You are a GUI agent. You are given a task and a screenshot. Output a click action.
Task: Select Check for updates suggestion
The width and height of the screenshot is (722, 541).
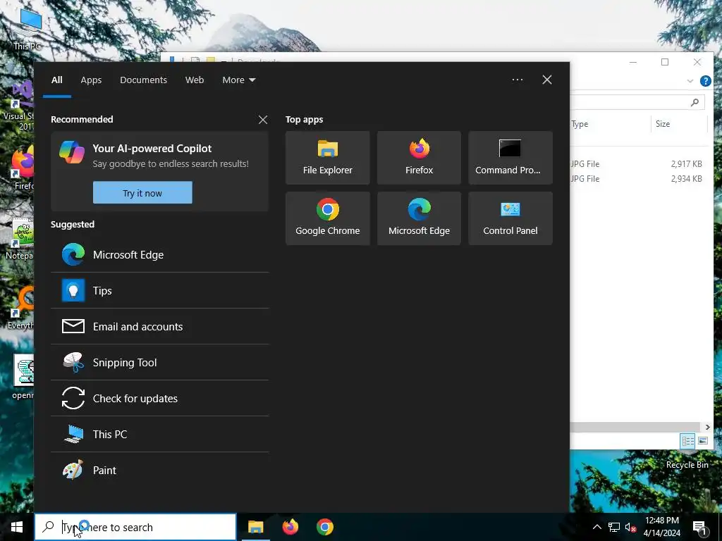pyautogui.click(x=160, y=398)
